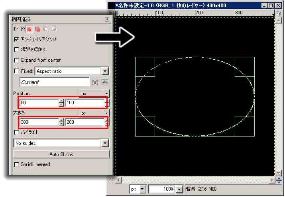Open the No guides dropdown
The height and width of the screenshot is (197, 285).
click(x=61, y=143)
